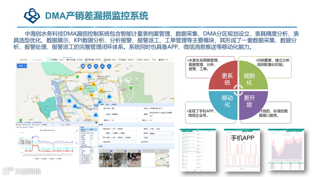Select the 异常/故障 radio option
This screenshot has height=177, width=314.
[117, 129]
